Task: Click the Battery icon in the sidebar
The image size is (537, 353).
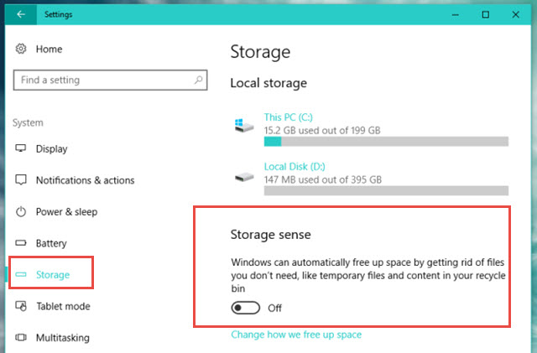Action: click(x=20, y=243)
